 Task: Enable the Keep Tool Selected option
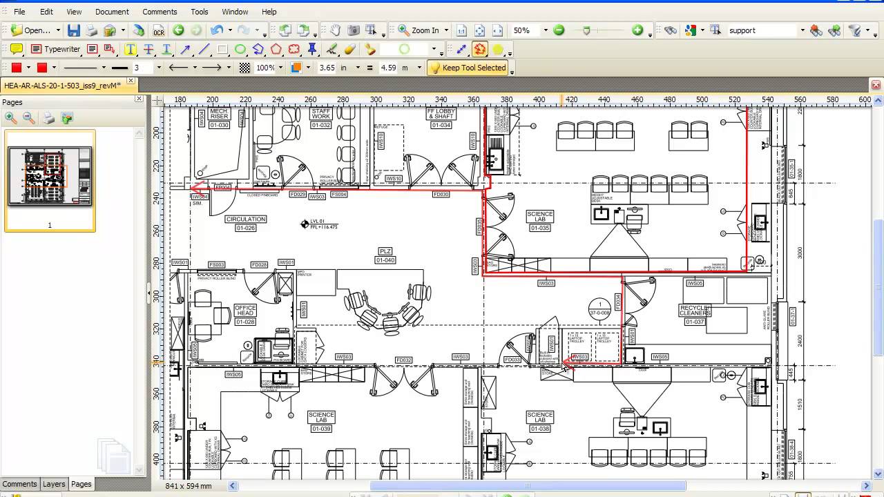pos(468,67)
